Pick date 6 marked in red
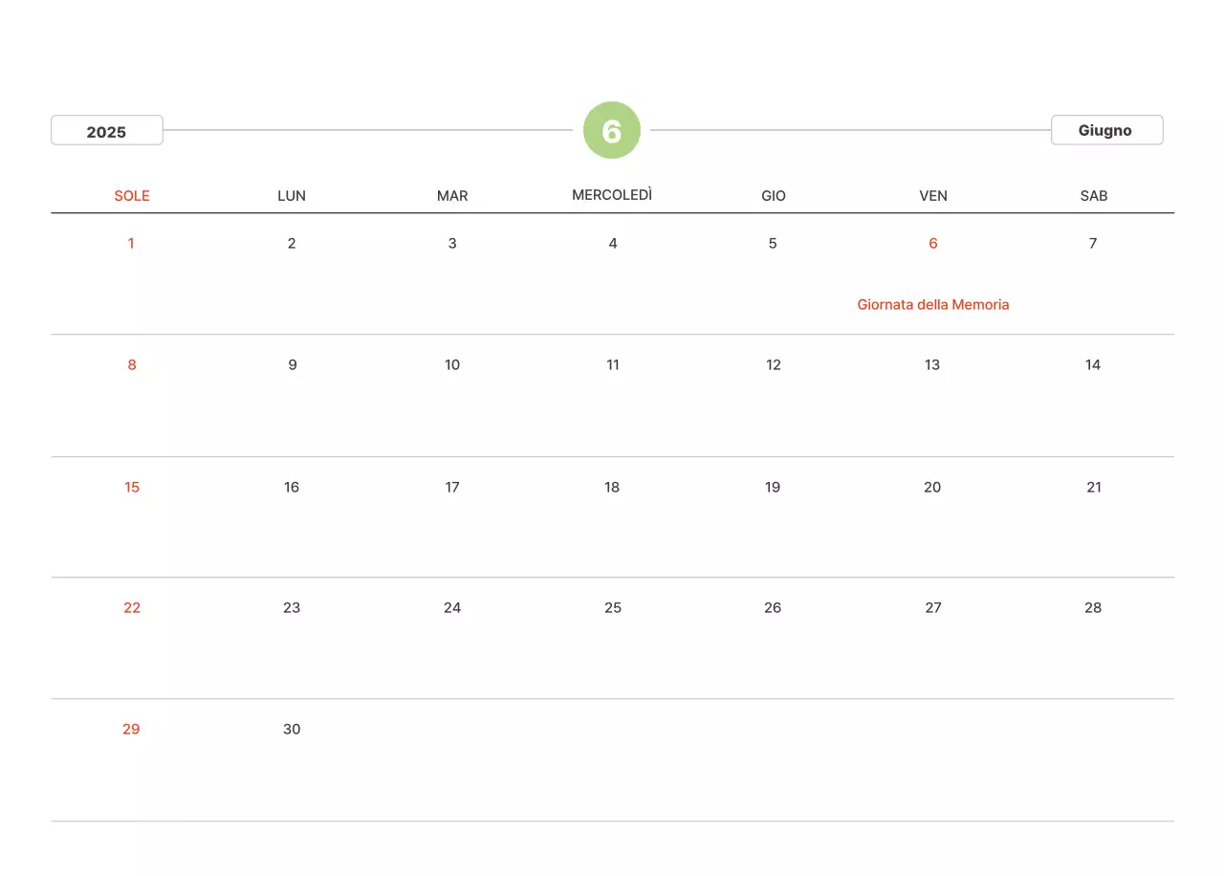 coord(933,244)
